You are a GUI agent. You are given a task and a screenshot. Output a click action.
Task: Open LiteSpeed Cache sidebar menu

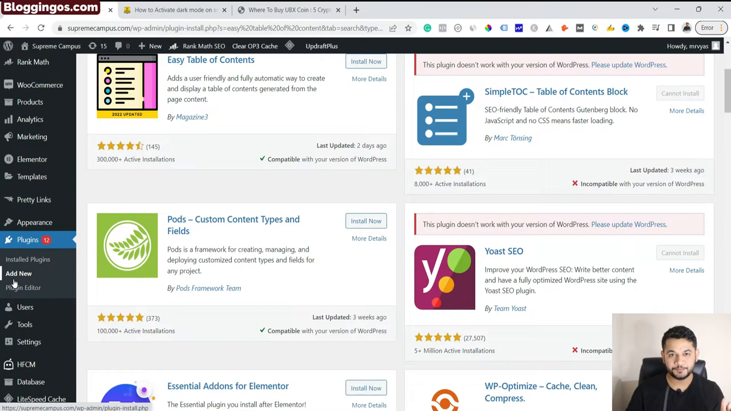[x=41, y=399]
